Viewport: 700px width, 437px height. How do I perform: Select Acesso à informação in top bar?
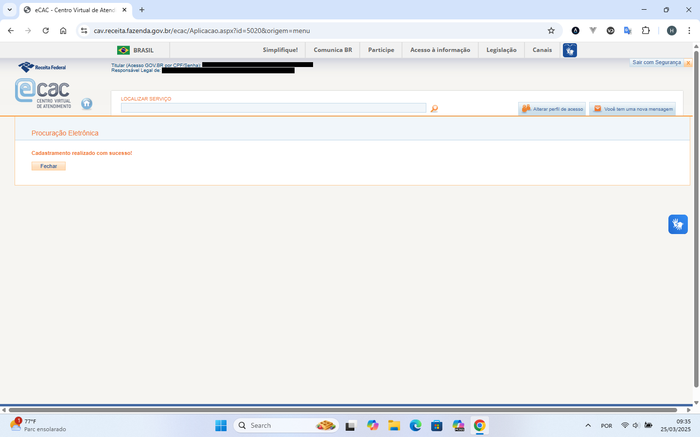click(x=440, y=50)
